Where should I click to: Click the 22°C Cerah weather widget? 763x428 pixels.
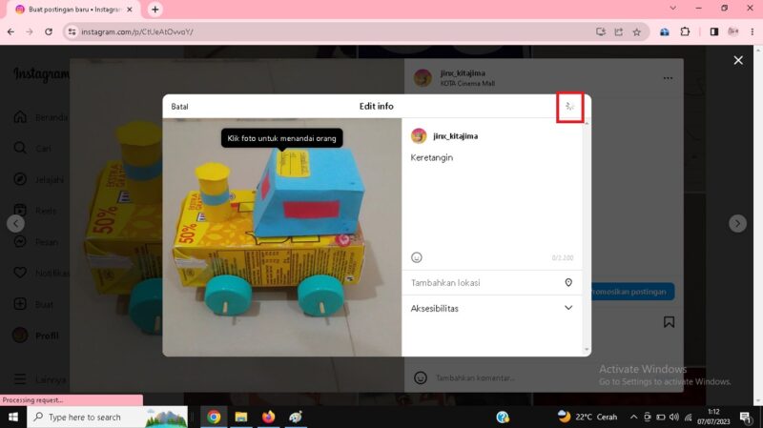(588, 417)
